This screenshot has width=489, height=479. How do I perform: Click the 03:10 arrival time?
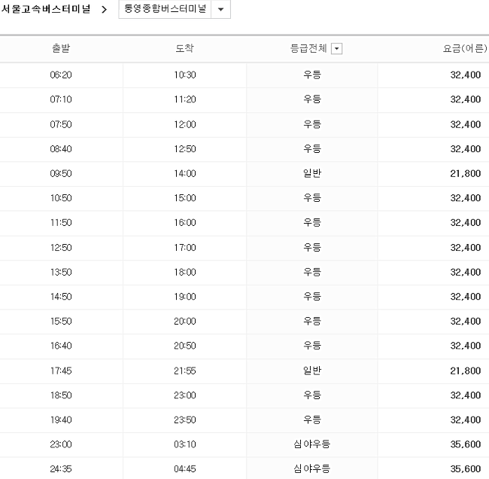click(x=185, y=444)
